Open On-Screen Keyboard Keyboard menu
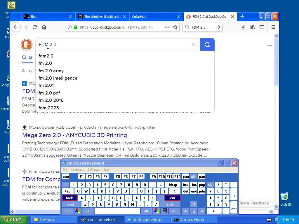Screen dimensions: 299x224 click(x=77, y=169)
